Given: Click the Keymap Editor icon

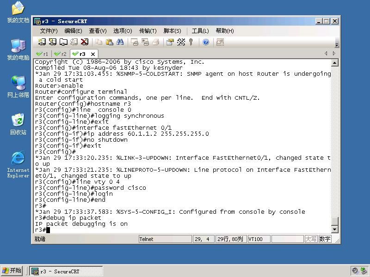Looking at the screenshot, I should coord(181,42).
